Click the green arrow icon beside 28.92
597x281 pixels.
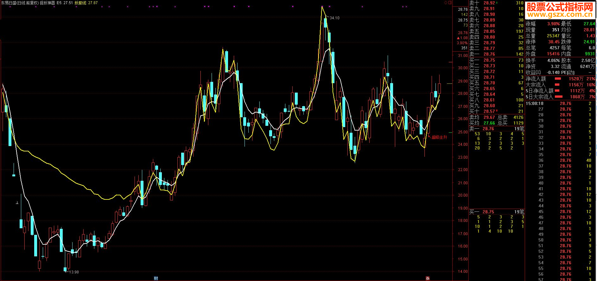[497, 3]
